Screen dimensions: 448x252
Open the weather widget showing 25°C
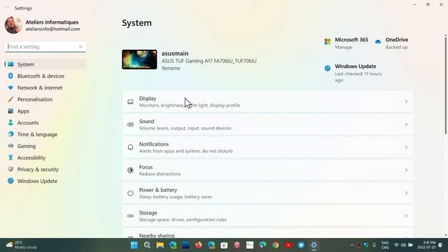22,245
